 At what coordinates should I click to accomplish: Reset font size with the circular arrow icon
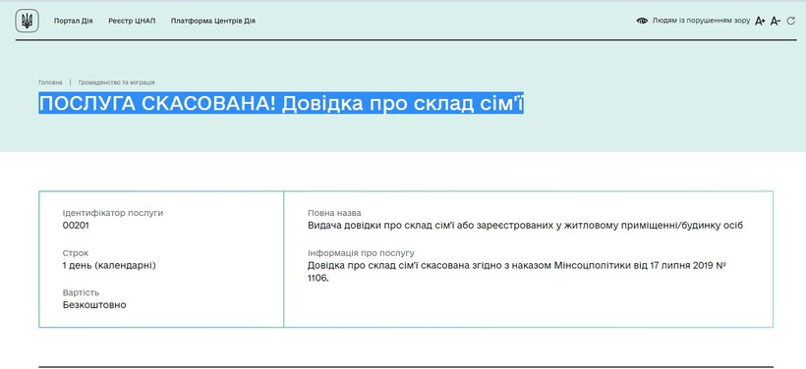click(x=790, y=21)
